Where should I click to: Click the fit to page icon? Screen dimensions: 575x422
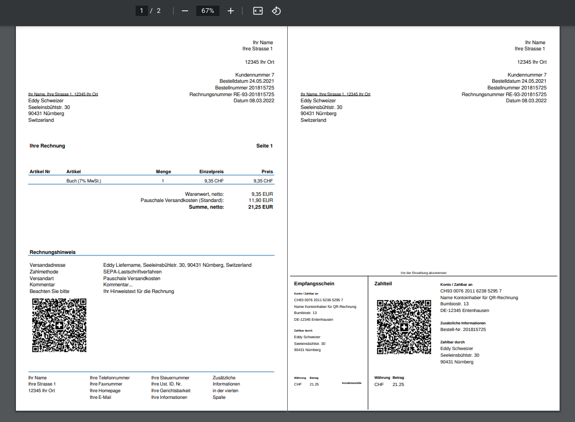(x=258, y=11)
